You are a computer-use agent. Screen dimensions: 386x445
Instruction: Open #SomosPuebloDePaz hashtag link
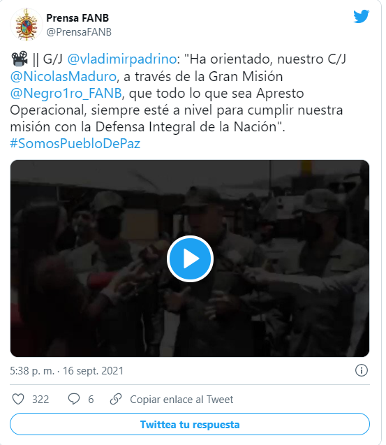[75, 143]
